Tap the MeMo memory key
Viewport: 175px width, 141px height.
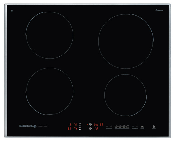(x=143, y=127)
